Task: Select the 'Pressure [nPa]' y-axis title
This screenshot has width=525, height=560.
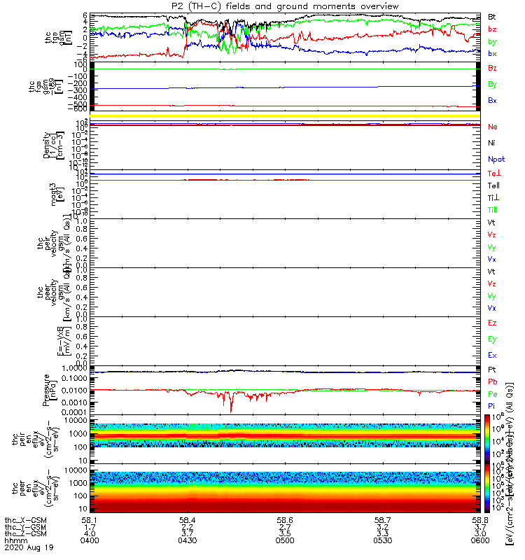Action: tap(50, 390)
